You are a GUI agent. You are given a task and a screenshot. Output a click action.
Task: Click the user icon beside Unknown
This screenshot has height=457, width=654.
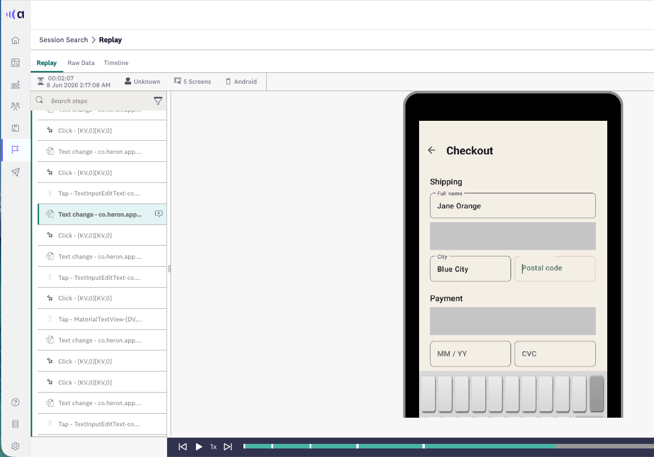click(x=128, y=81)
